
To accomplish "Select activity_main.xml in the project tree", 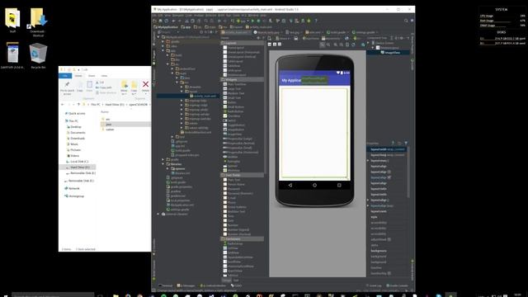I will pyautogui.click(x=204, y=96).
